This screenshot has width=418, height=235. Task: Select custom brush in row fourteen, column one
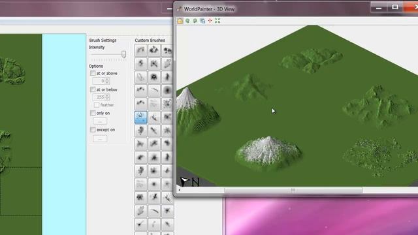(141, 224)
